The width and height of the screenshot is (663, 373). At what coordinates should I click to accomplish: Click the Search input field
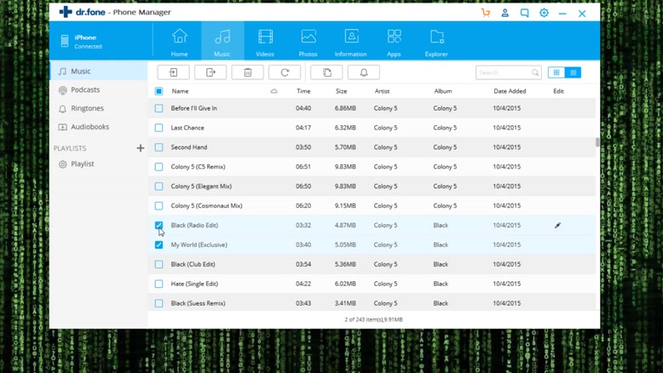[503, 72]
